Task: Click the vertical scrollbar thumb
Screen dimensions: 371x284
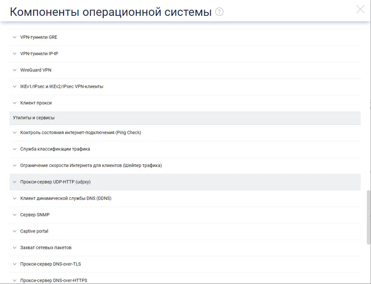Action: pos(368,217)
